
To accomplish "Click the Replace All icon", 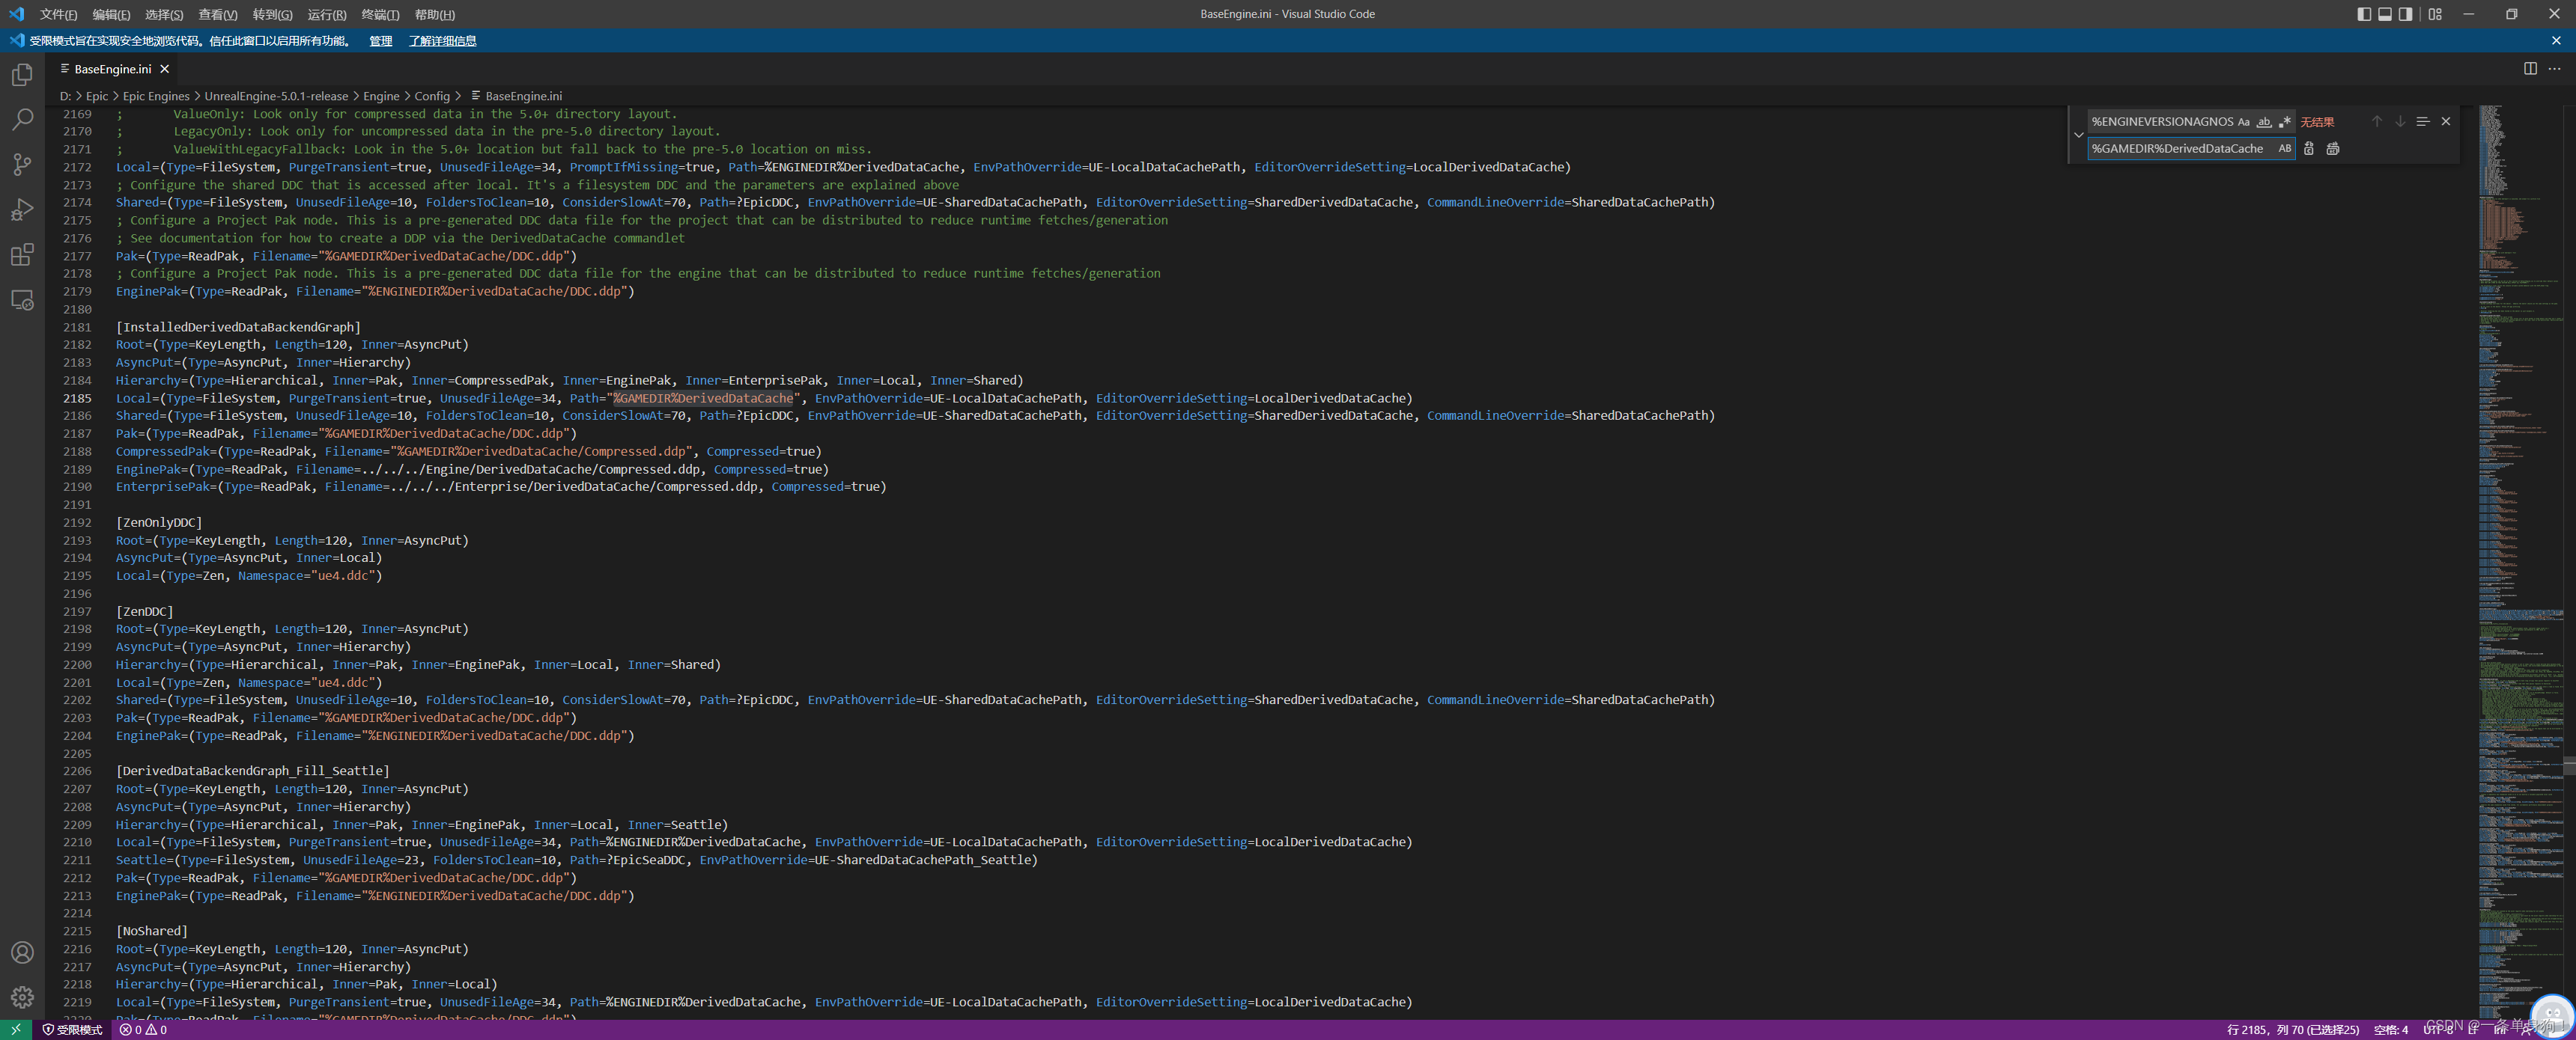I will (2333, 149).
